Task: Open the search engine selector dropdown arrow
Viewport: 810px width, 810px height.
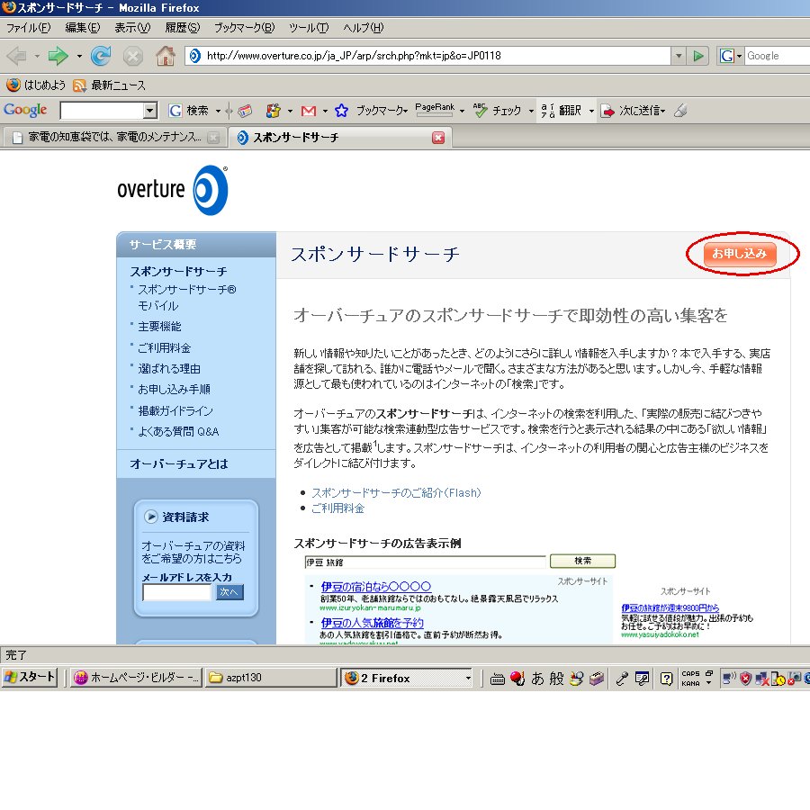Action: [x=739, y=56]
